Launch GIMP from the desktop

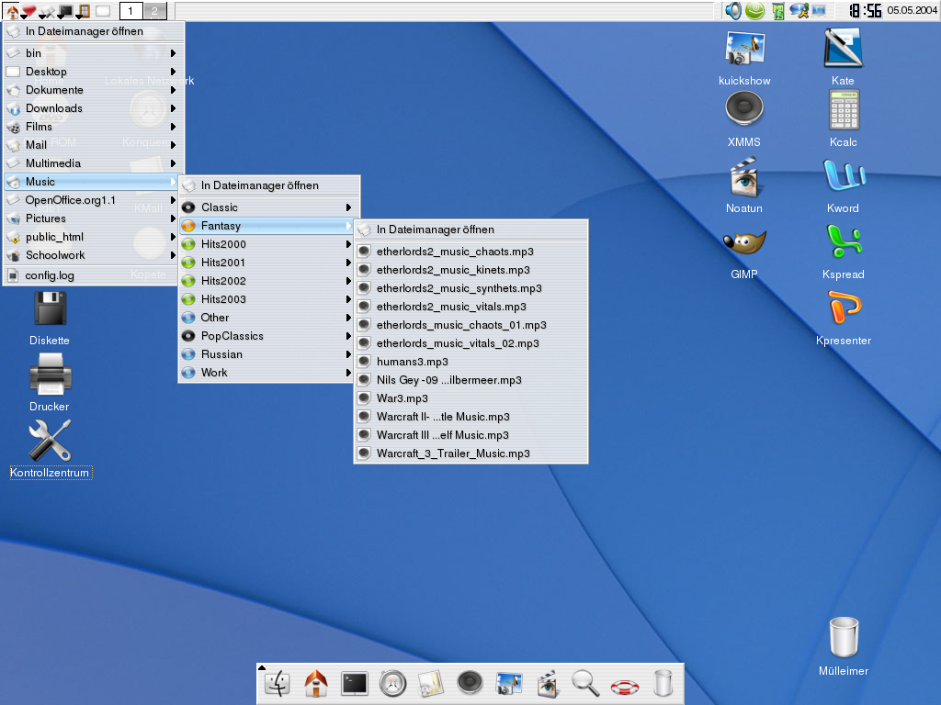click(x=744, y=255)
